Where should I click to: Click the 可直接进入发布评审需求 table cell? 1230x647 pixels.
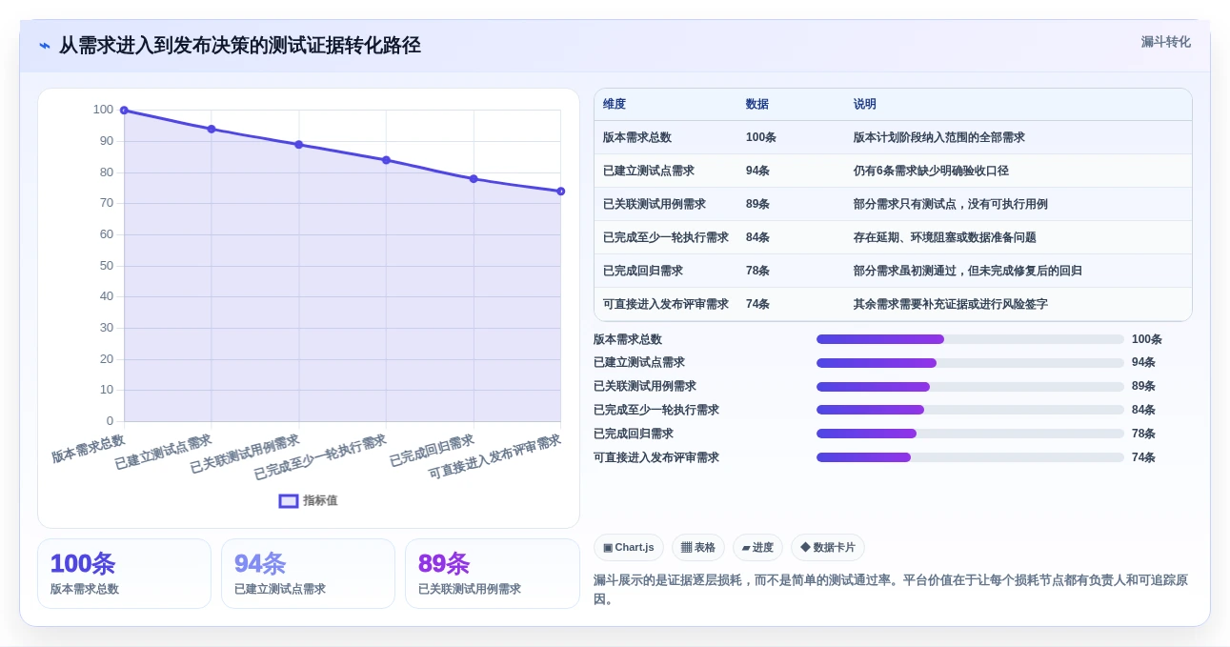click(x=666, y=304)
